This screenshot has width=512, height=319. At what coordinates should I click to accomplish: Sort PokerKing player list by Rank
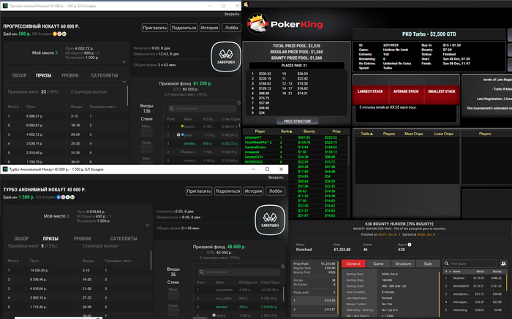[287, 131]
